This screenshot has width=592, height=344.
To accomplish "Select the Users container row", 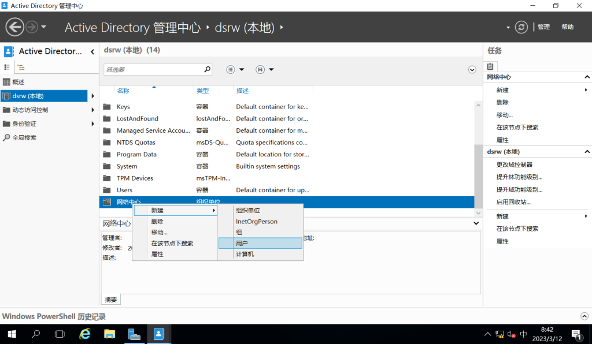I will [x=287, y=190].
